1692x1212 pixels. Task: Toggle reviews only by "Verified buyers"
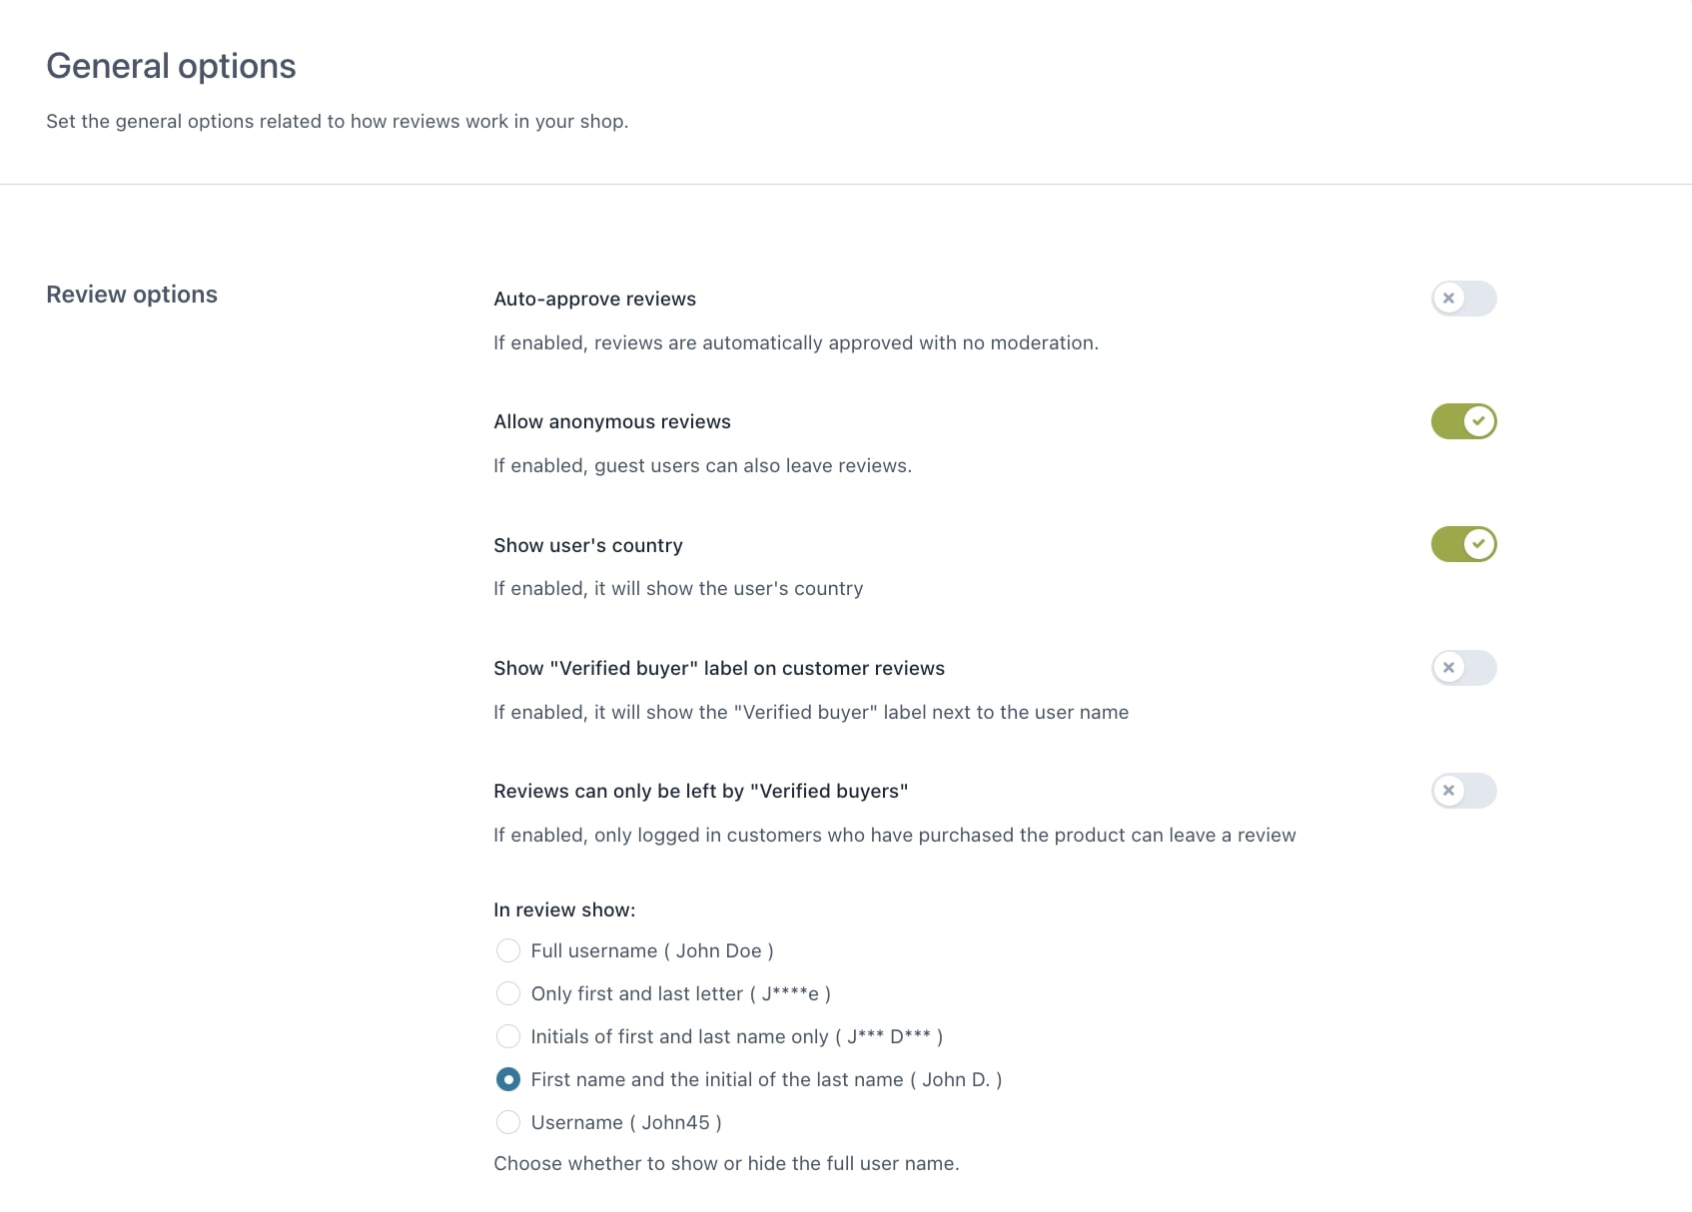click(x=1463, y=791)
